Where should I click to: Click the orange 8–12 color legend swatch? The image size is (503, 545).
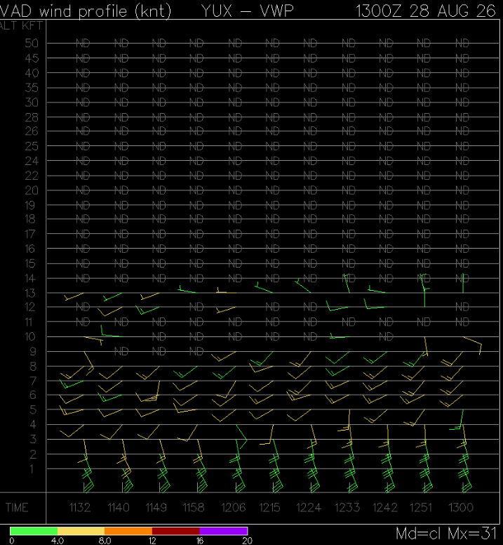[128, 531]
